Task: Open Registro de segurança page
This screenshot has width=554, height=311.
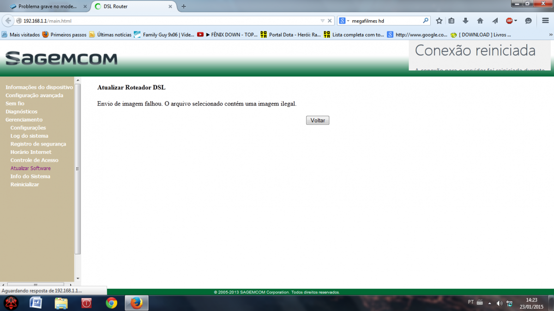Action: (38, 144)
